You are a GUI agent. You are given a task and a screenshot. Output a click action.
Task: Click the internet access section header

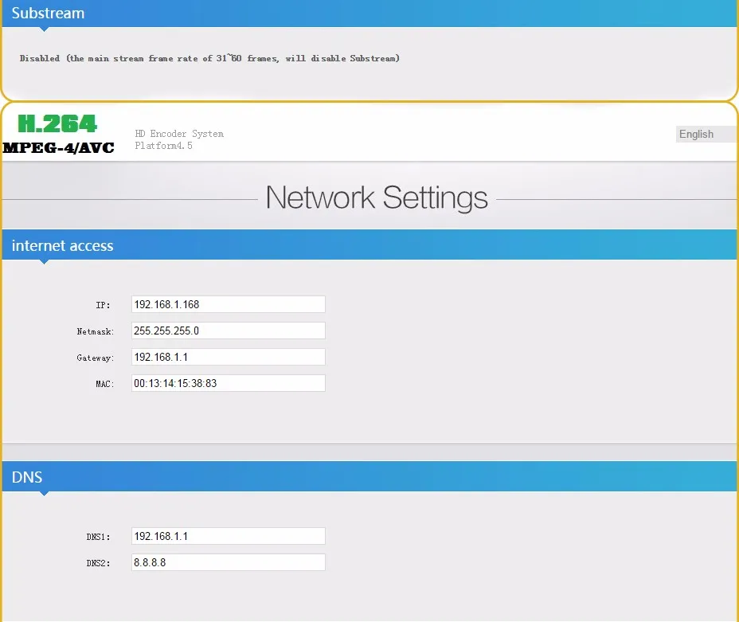(x=369, y=244)
